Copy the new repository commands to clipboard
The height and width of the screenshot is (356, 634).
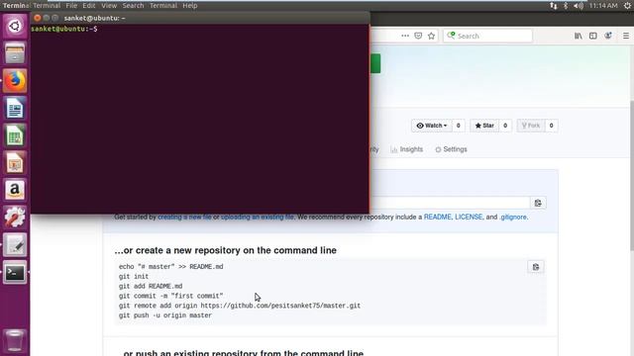pyautogui.click(x=536, y=267)
